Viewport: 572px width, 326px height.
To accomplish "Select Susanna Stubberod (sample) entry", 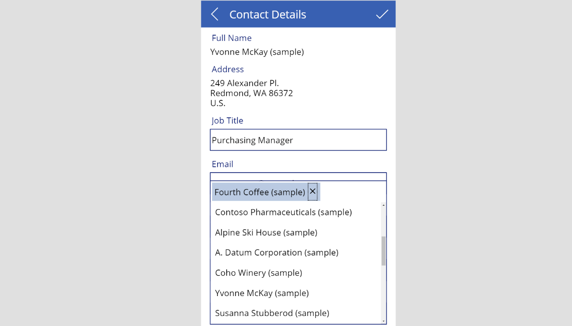I will pyautogui.click(x=272, y=313).
